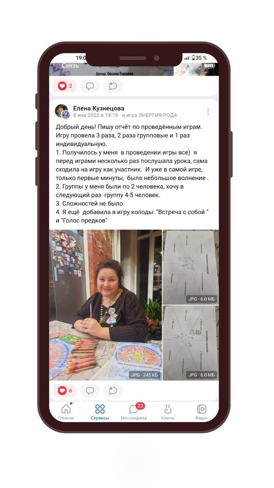Open the three-dot post options menu

[x=208, y=112]
